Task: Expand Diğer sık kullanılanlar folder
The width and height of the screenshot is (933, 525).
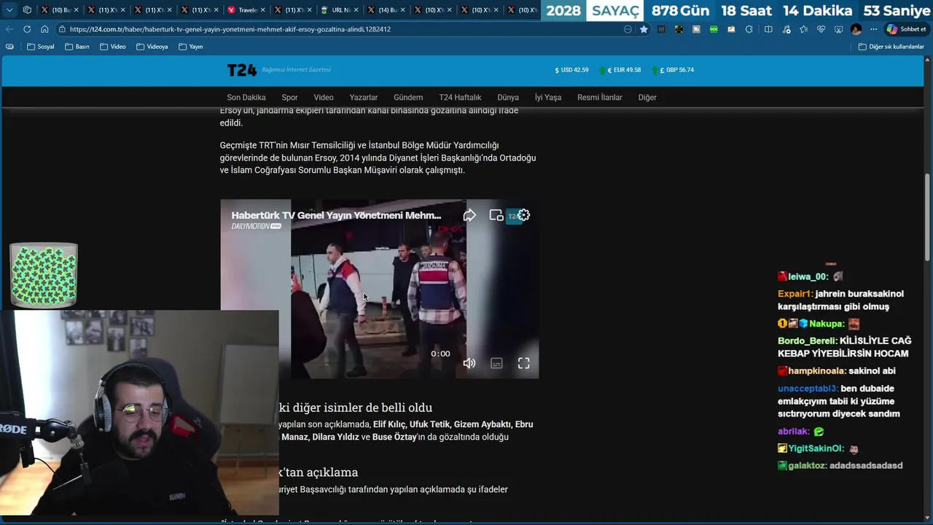Action: coord(891,47)
